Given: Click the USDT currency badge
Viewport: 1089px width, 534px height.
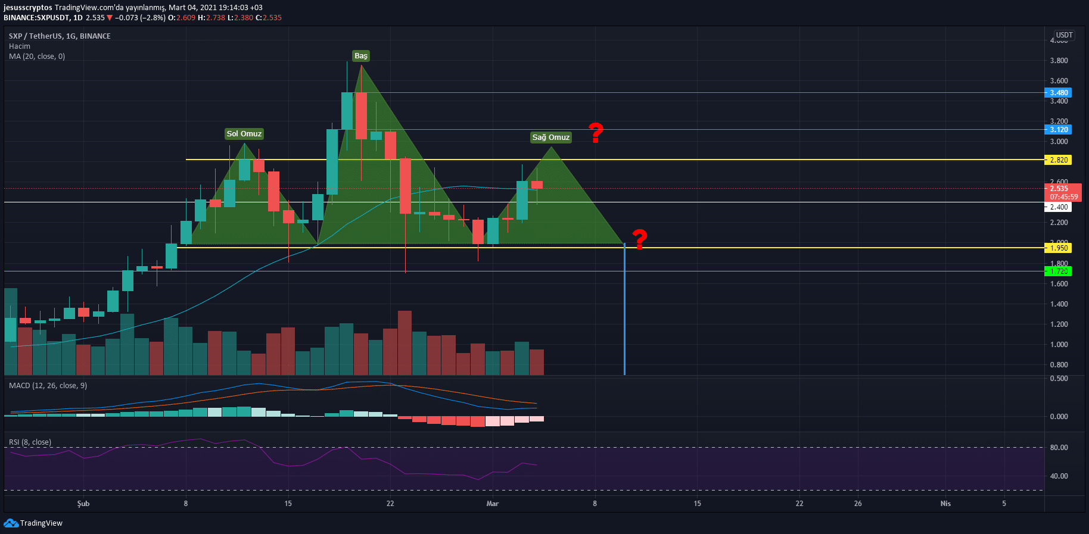Looking at the screenshot, I should click(1064, 35).
